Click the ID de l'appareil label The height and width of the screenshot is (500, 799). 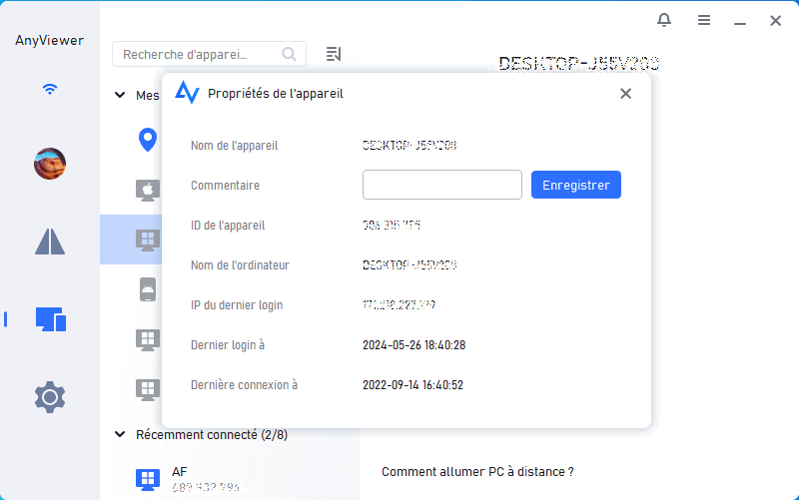[x=228, y=226]
